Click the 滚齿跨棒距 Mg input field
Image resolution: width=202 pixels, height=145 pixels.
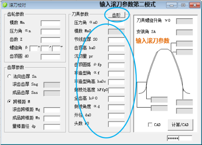52,110
